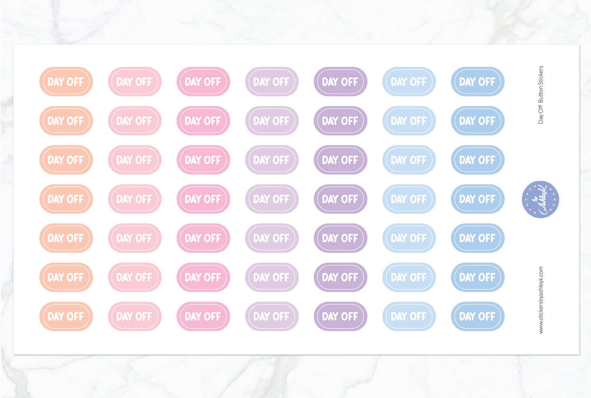Pick the purple DAY OFF sticker, middle row
Screen dimensions: 591x398
click(x=340, y=199)
